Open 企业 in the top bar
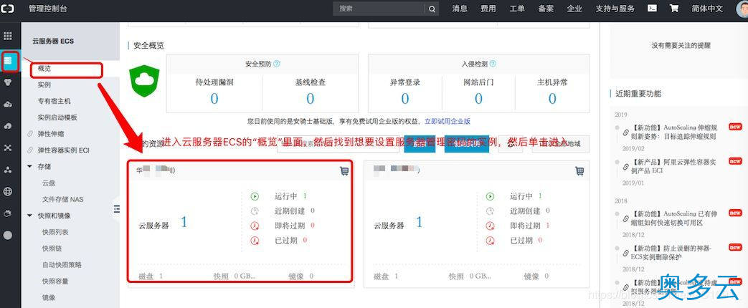The image size is (748, 308). 574,9
